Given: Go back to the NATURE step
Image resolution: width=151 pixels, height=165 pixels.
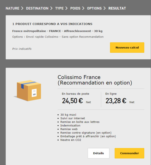Looking at the screenshot, I should click(x=12, y=8).
